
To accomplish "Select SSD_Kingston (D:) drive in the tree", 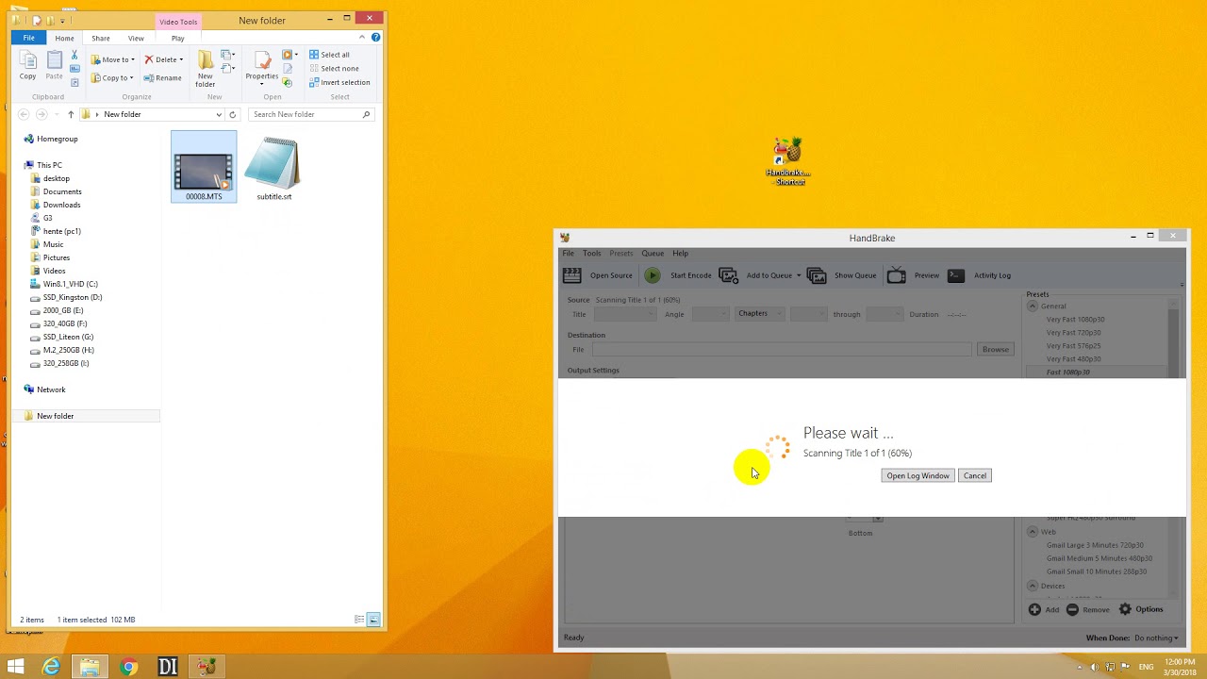I will 73,297.
